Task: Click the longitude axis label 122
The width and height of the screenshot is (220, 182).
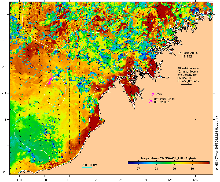Action: [95, 180]
